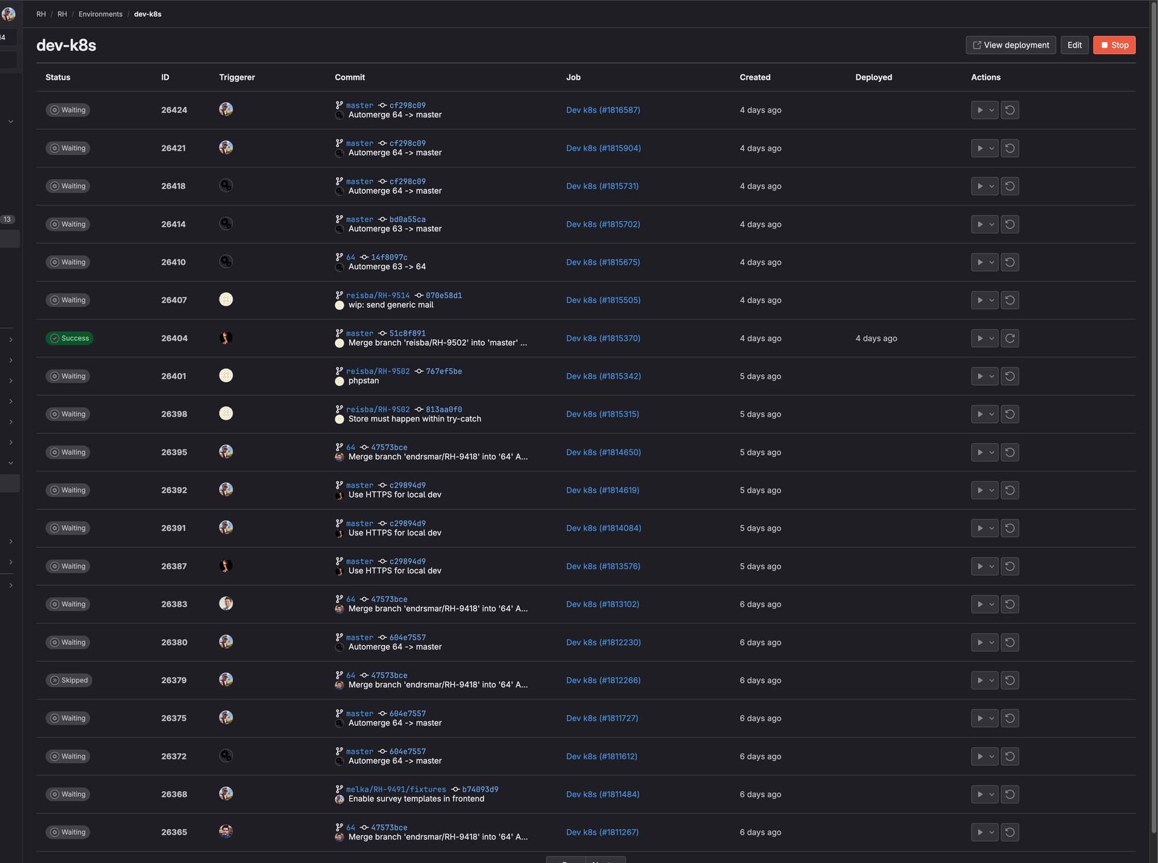Click the external-link icon on View deployment

[x=977, y=45]
